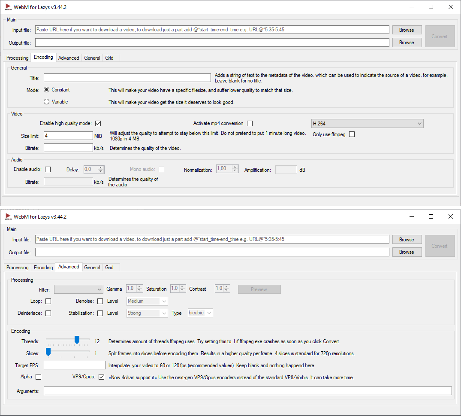Open General tab in top window
Viewport: 461px width, 417px height.
click(92, 58)
